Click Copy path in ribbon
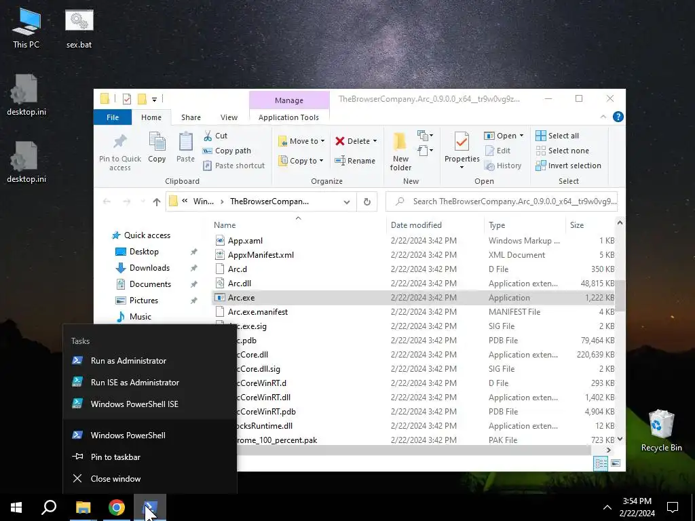 [227, 151]
